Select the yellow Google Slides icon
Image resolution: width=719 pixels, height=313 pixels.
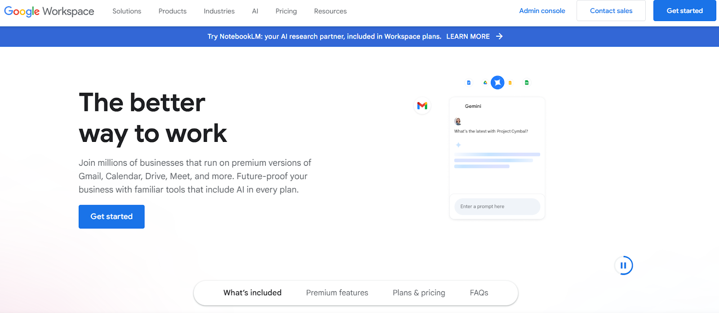pyautogui.click(x=510, y=83)
